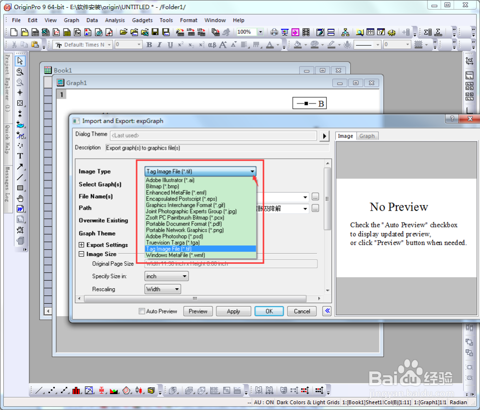Enable the Auto Preview checkbox

point(142,311)
